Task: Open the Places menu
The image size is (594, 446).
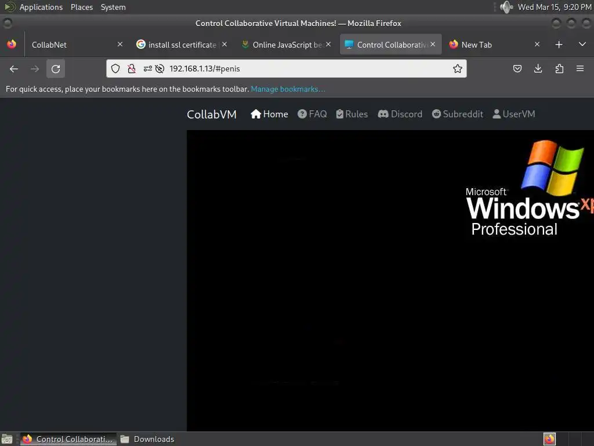Action: pyautogui.click(x=82, y=7)
